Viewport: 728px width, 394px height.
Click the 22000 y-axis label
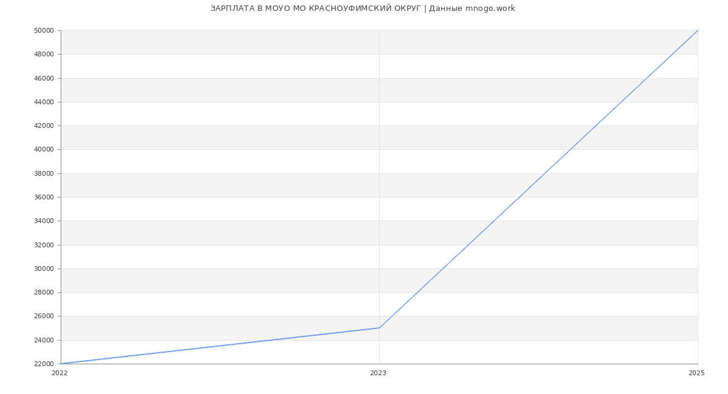pyautogui.click(x=44, y=364)
